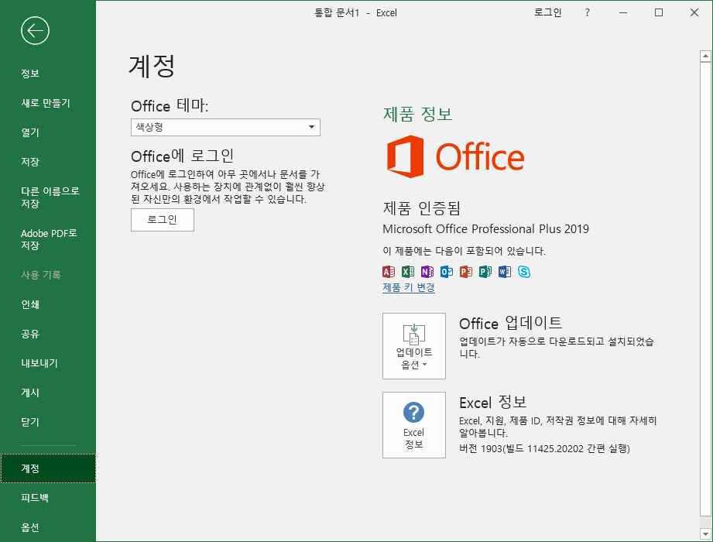This screenshot has height=542, width=713.
Task: Open the help question mark in title bar
Action: [x=587, y=12]
